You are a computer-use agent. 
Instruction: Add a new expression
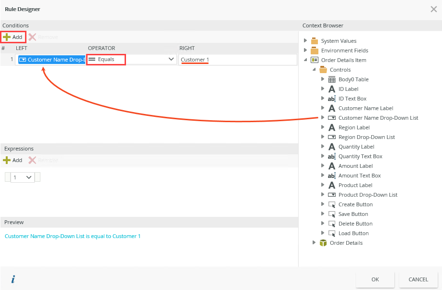[13, 160]
